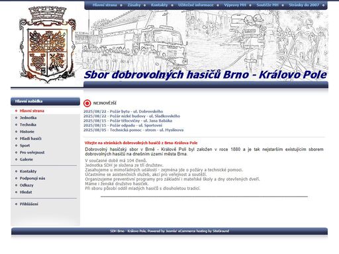Open Pro veřejnost sidebar link
339x254 pixels.
(x=32, y=153)
